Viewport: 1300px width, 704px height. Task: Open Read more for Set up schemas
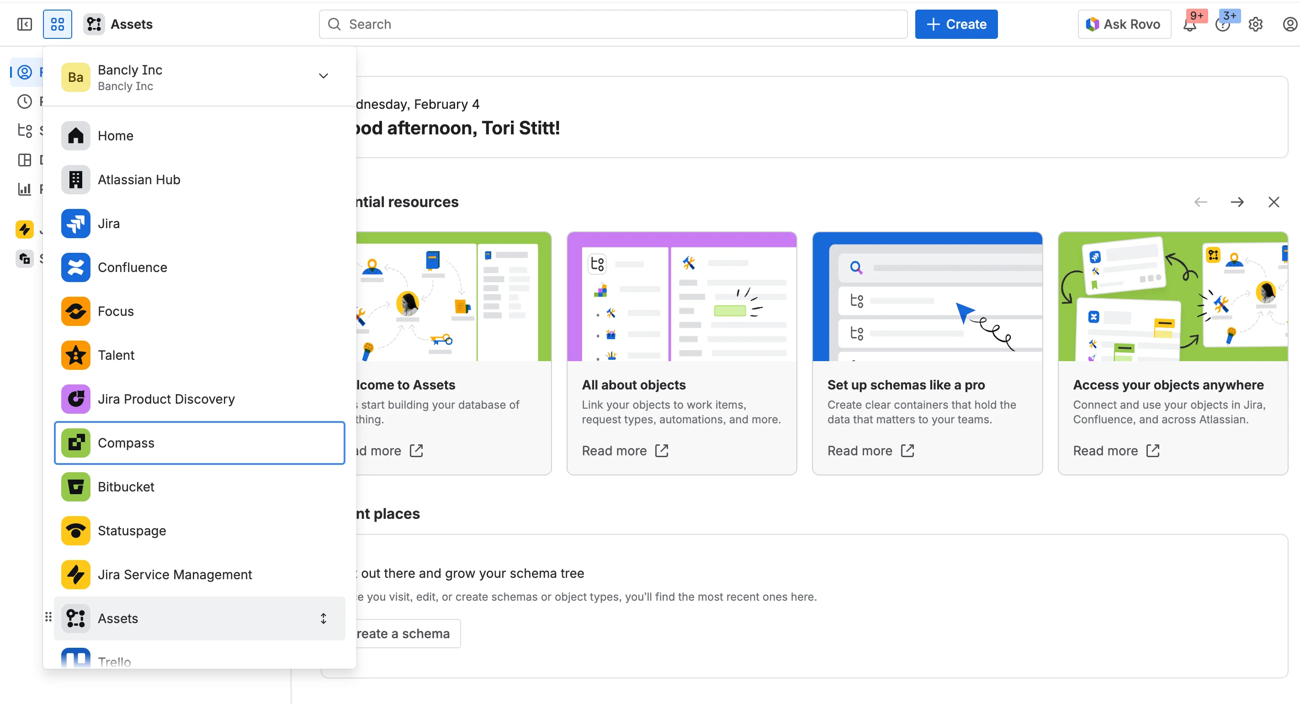(x=871, y=450)
